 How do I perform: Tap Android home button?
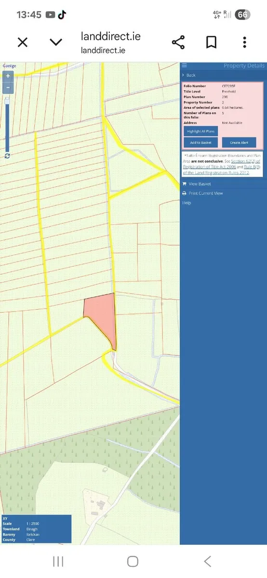click(133, 561)
